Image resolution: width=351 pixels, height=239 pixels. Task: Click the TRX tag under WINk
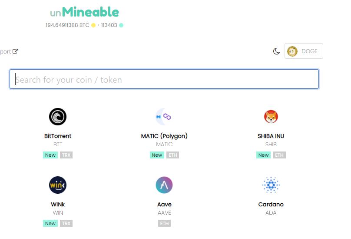[66, 223]
